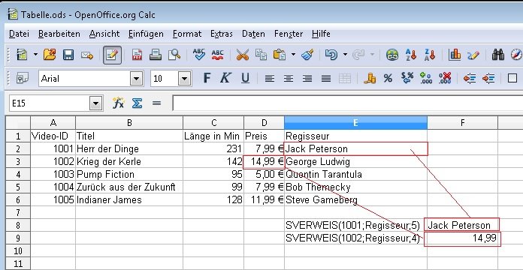Align text left
523x270 pixels.
point(270,79)
